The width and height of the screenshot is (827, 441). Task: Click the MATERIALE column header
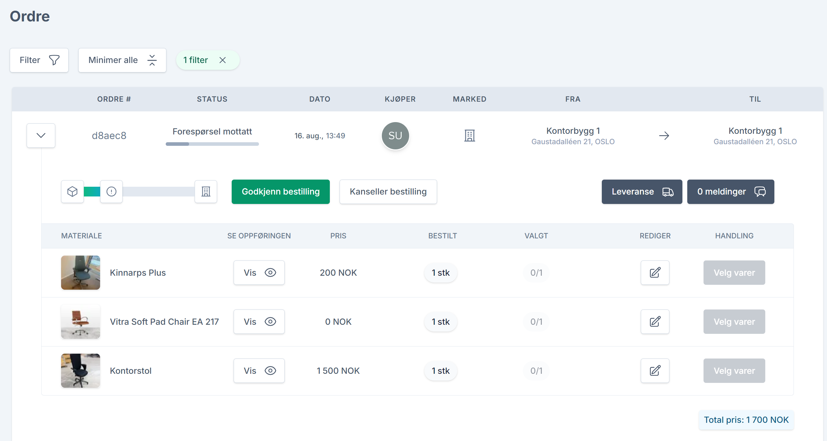(x=82, y=236)
